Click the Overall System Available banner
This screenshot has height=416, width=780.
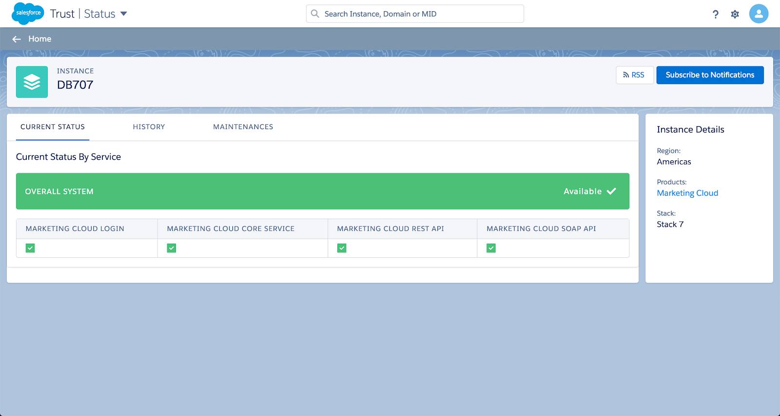click(x=323, y=191)
